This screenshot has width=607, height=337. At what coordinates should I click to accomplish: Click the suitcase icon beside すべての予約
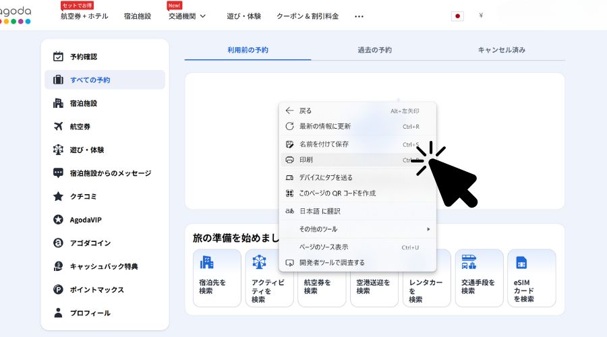58,80
